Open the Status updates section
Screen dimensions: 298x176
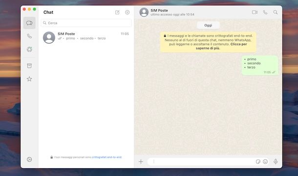(29, 49)
